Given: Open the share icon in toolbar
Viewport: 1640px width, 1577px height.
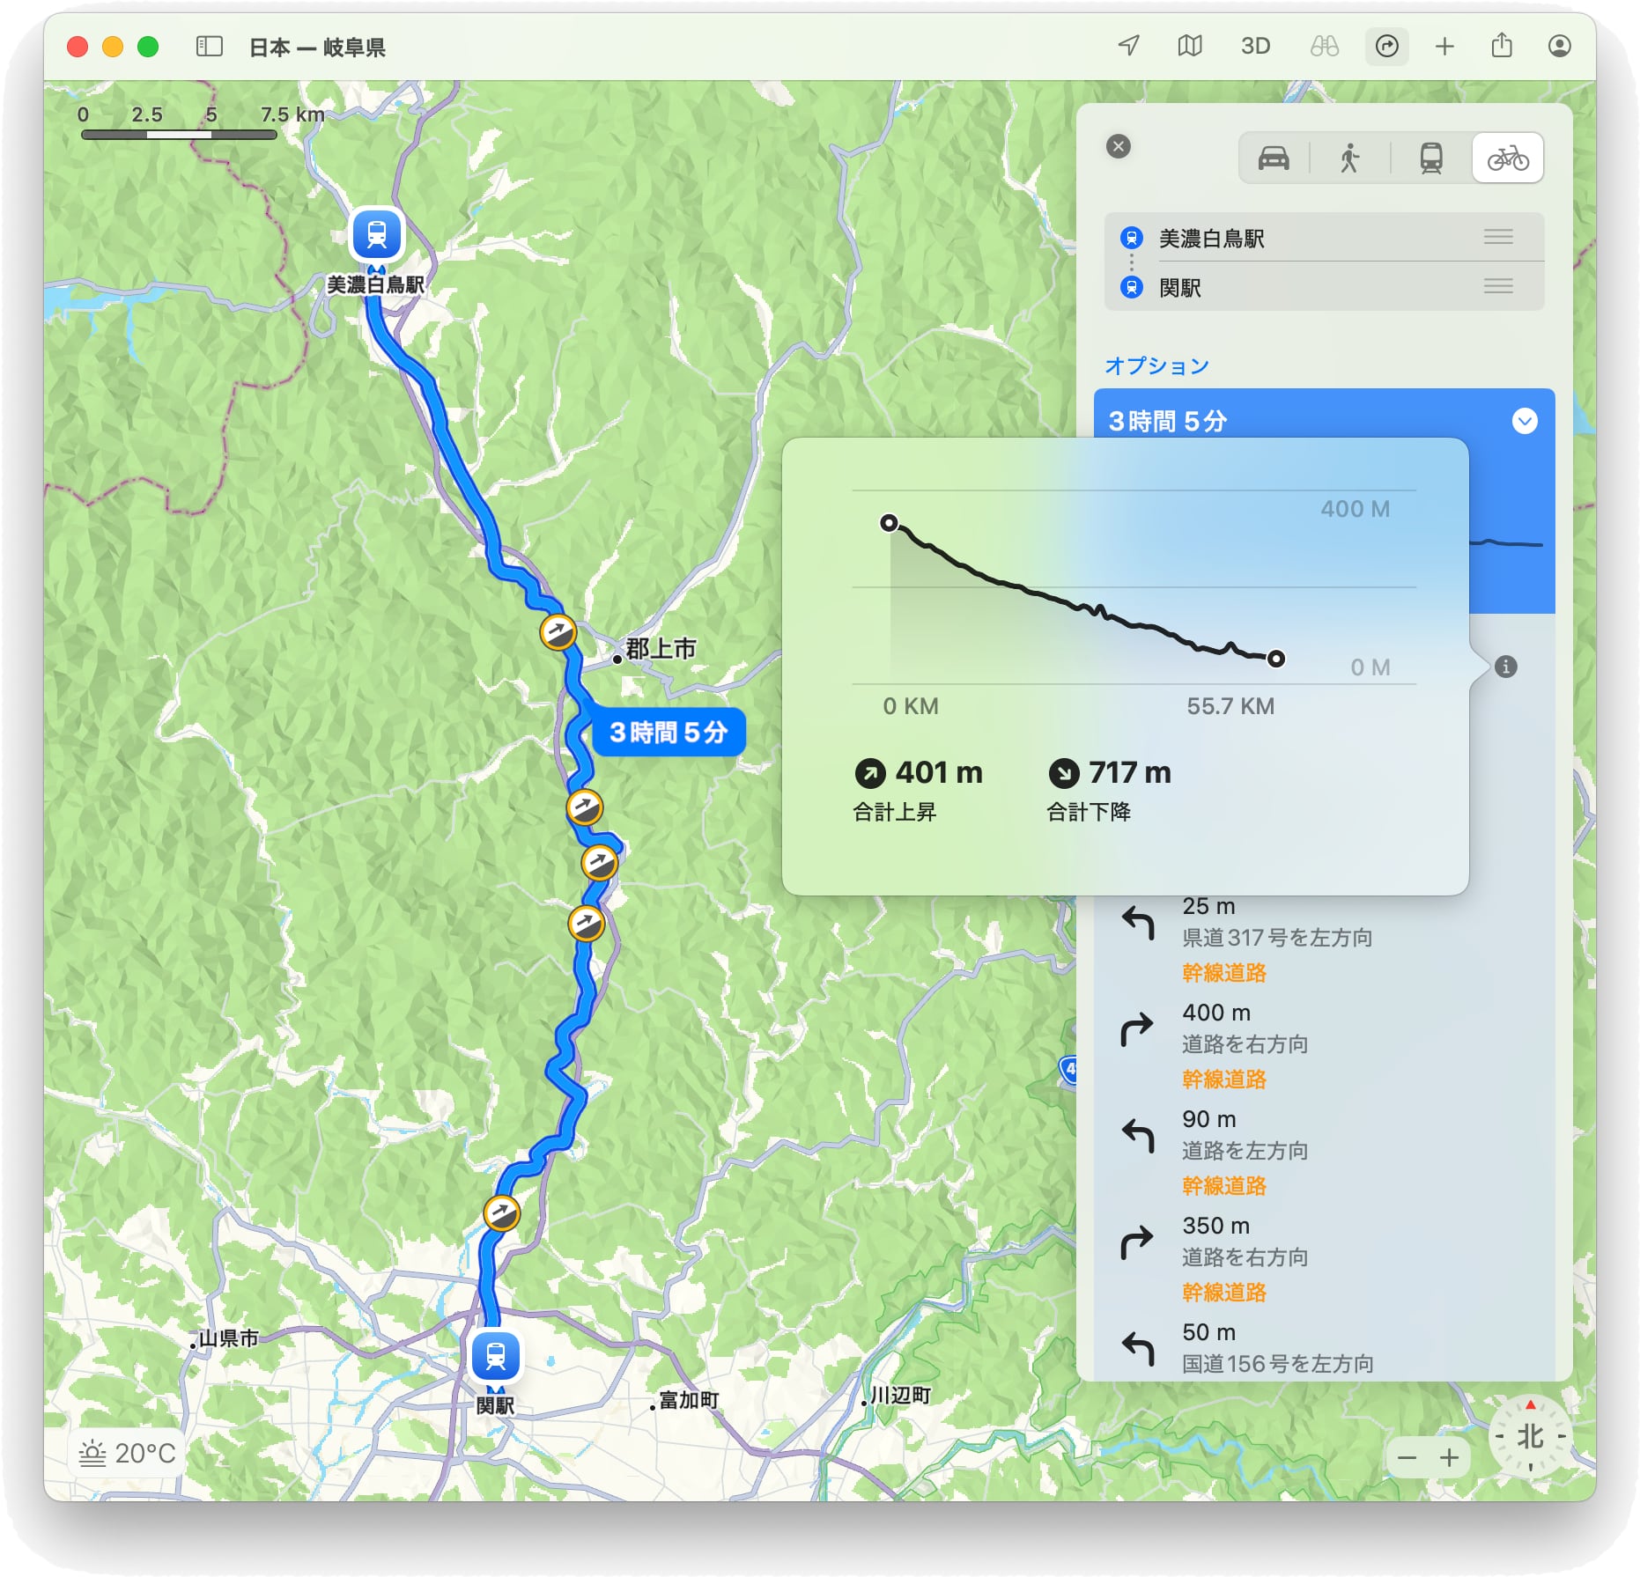Looking at the screenshot, I should click(x=1502, y=46).
